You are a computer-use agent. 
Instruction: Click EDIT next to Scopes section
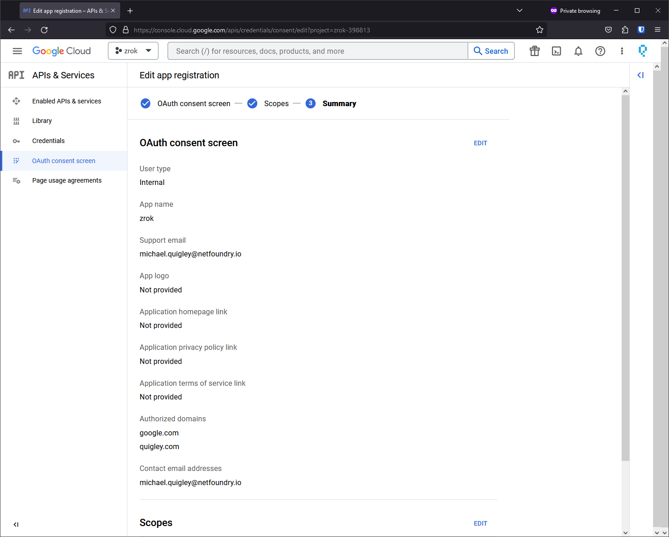coord(480,523)
